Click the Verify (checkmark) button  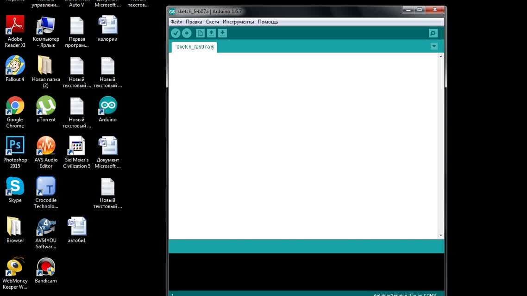coord(176,33)
